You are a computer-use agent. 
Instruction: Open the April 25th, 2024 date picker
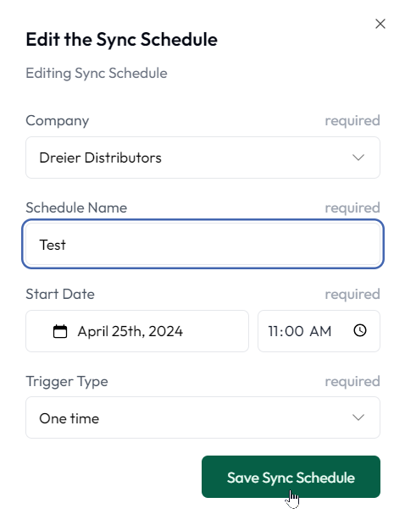click(x=137, y=331)
